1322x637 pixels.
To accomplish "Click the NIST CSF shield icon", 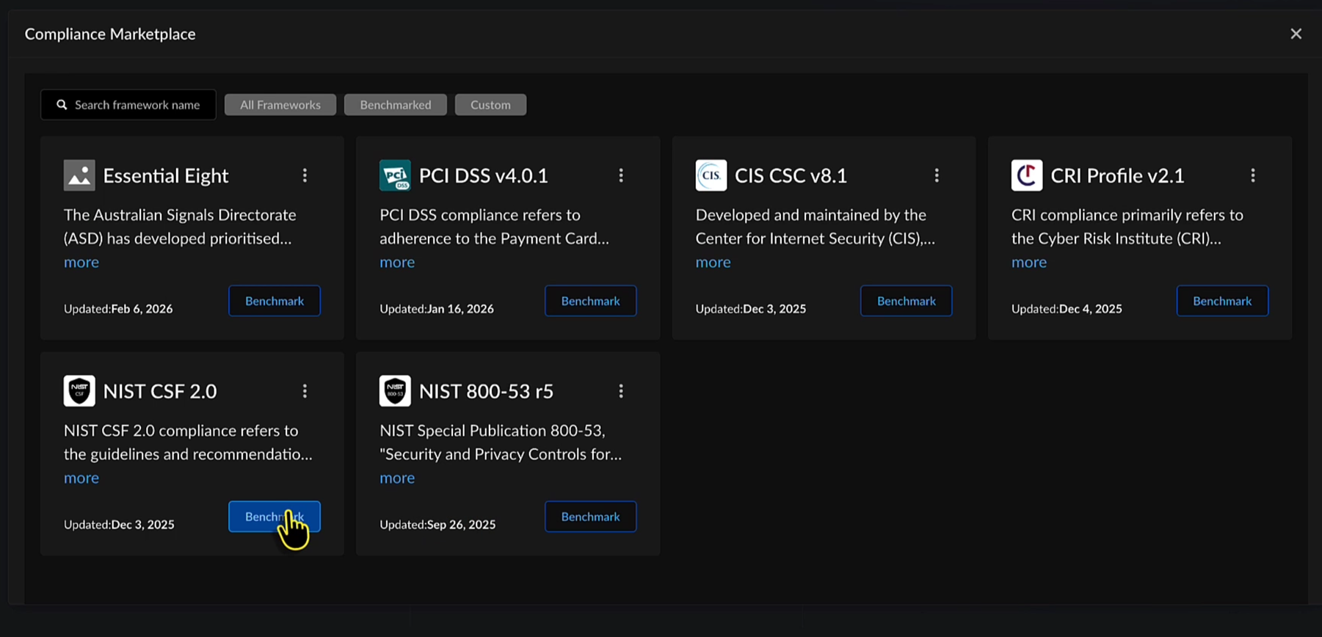I will click(79, 391).
